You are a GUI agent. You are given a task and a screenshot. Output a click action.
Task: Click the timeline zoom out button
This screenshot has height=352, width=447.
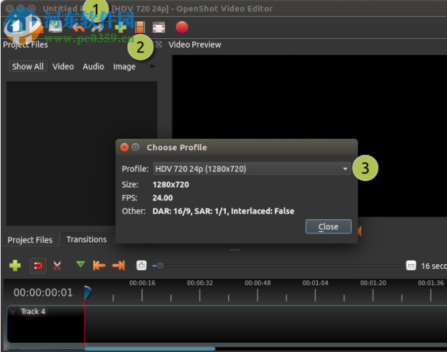click(x=411, y=266)
